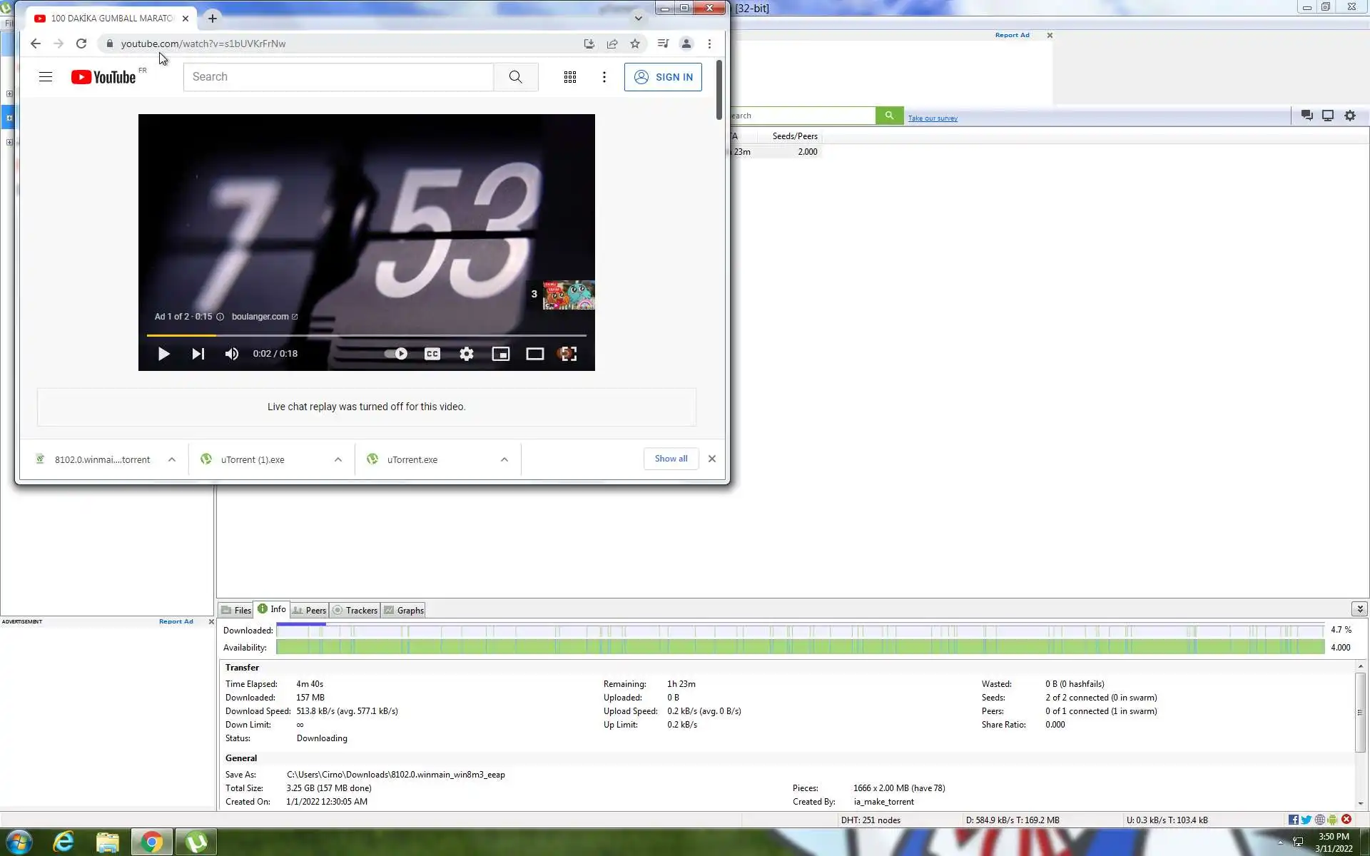Click the search magnifier button on YouTube
The image size is (1370, 856).
click(x=515, y=77)
